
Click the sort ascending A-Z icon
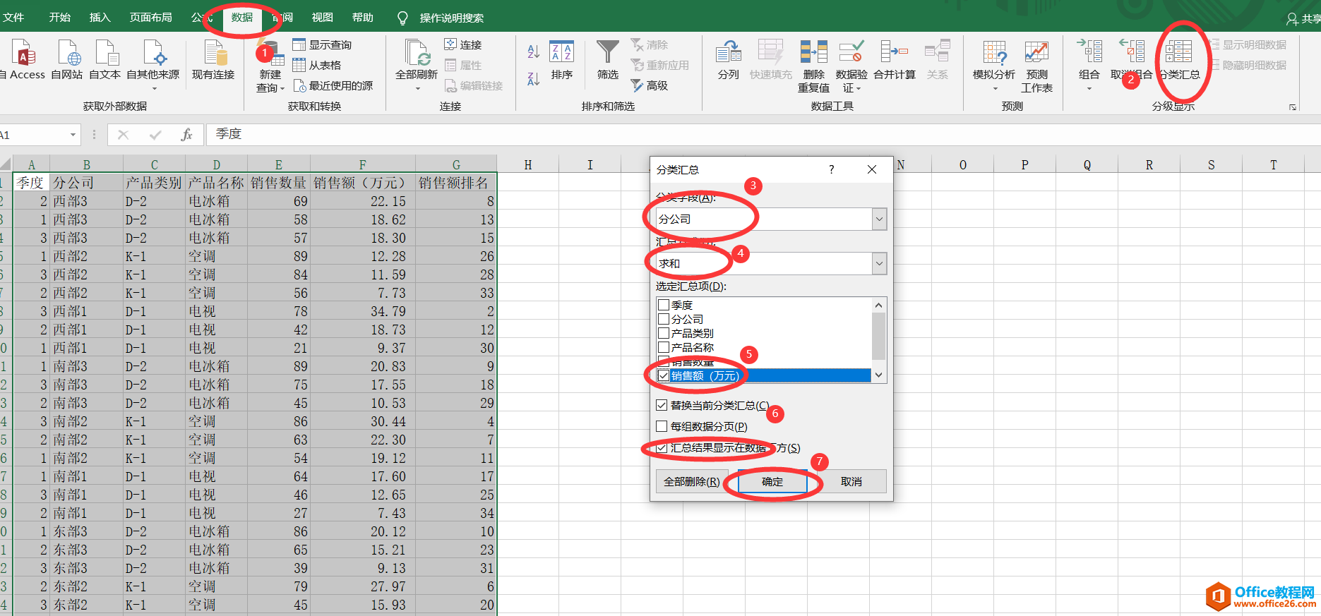pos(533,51)
